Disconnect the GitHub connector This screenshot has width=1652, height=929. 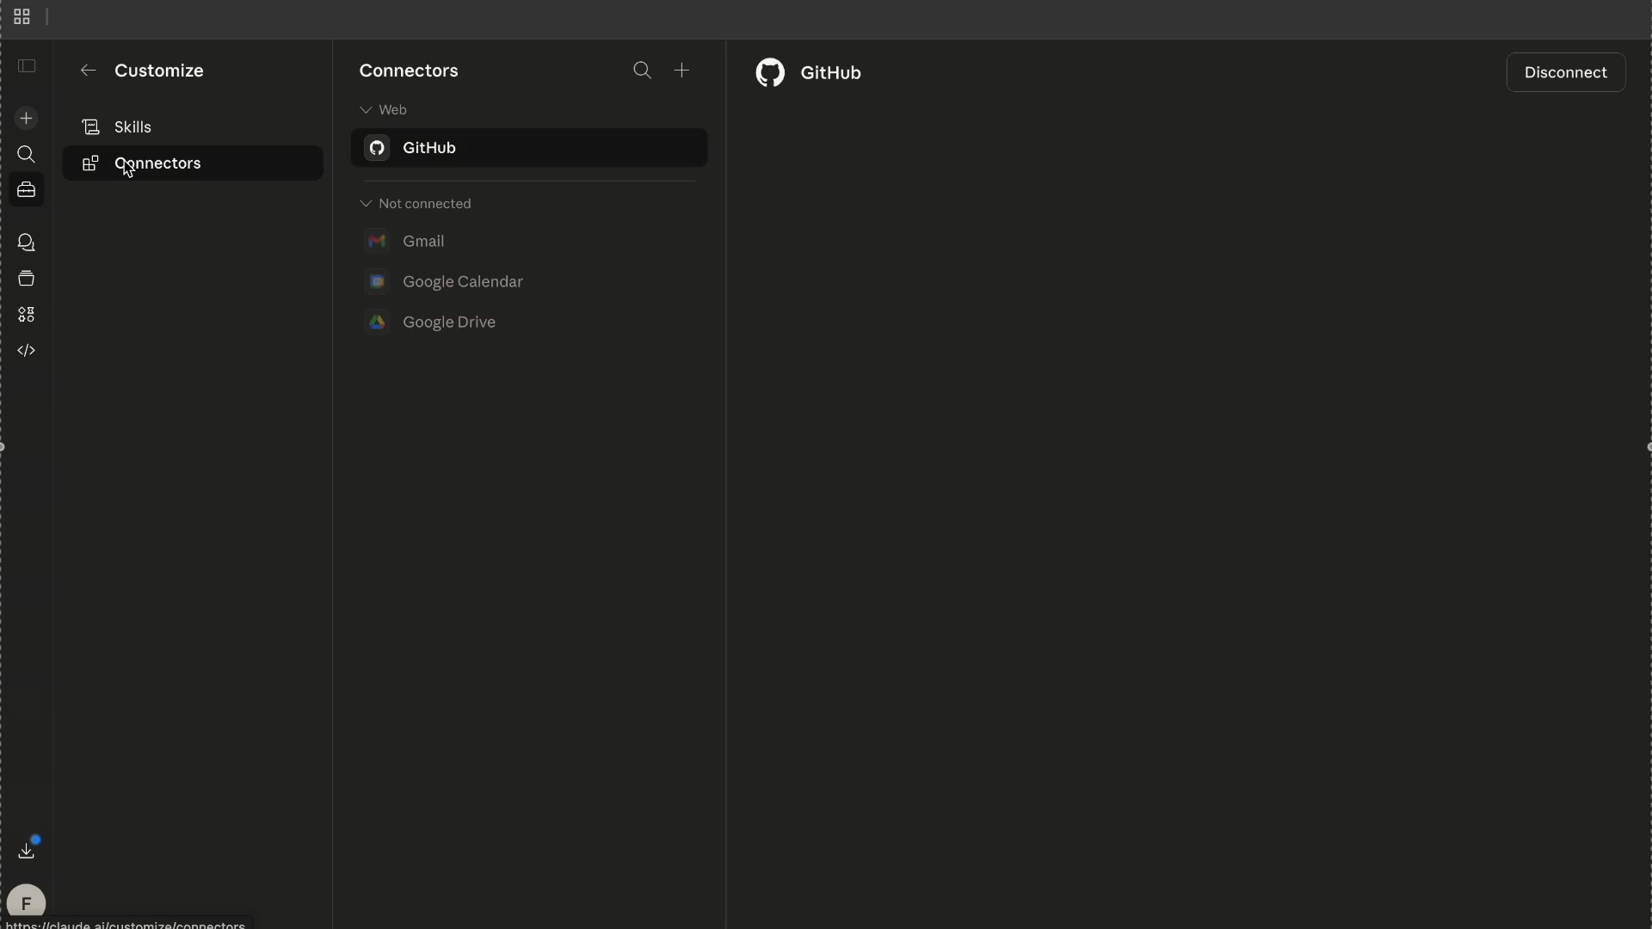coord(1565,72)
